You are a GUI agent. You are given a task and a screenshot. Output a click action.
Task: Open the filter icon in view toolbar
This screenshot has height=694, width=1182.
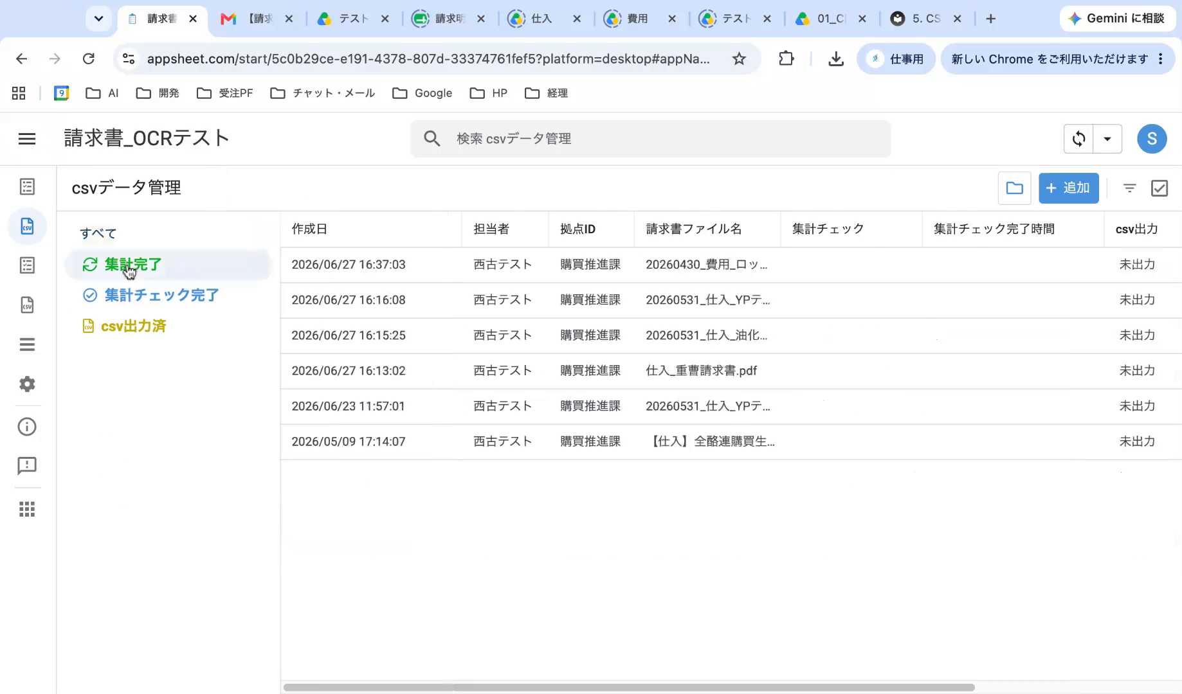(1129, 188)
